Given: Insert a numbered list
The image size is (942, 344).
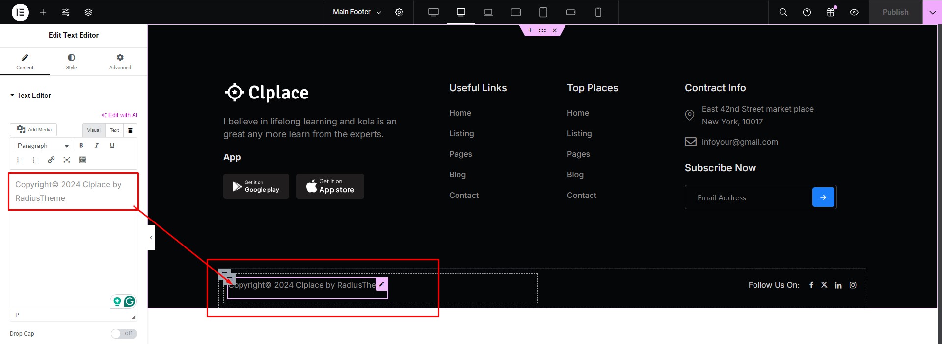Looking at the screenshot, I should click(35, 160).
